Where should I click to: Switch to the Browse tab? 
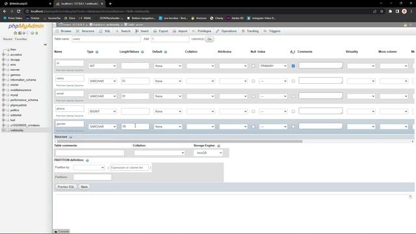[64, 31]
